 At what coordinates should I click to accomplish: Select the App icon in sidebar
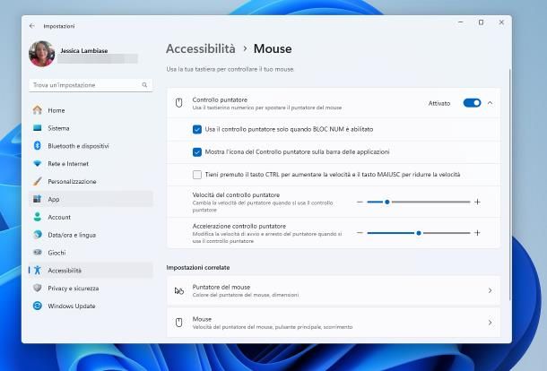[38, 199]
